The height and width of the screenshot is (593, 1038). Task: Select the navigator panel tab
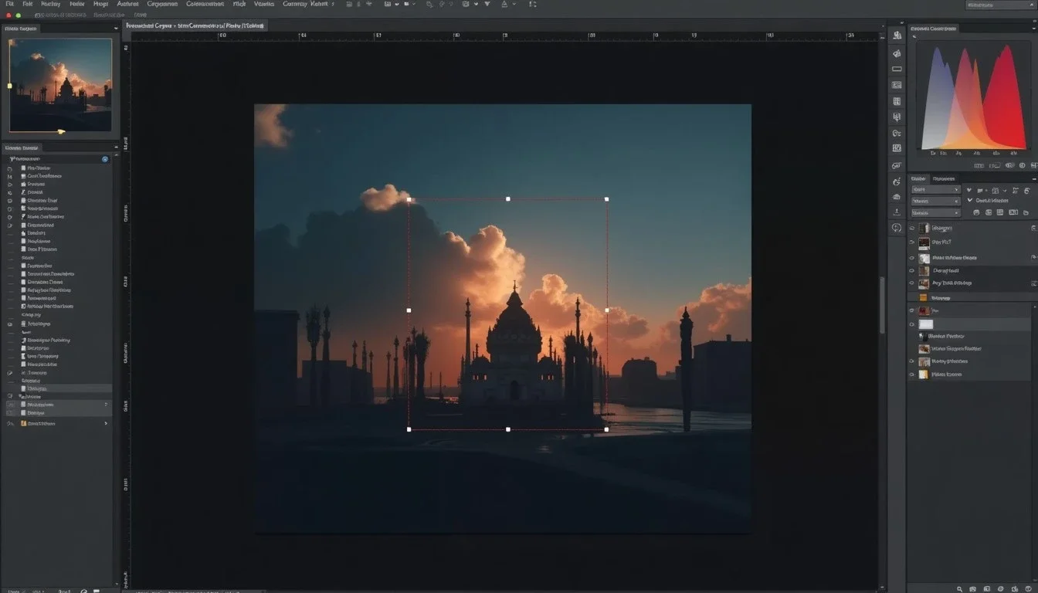(x=22, y=29)
